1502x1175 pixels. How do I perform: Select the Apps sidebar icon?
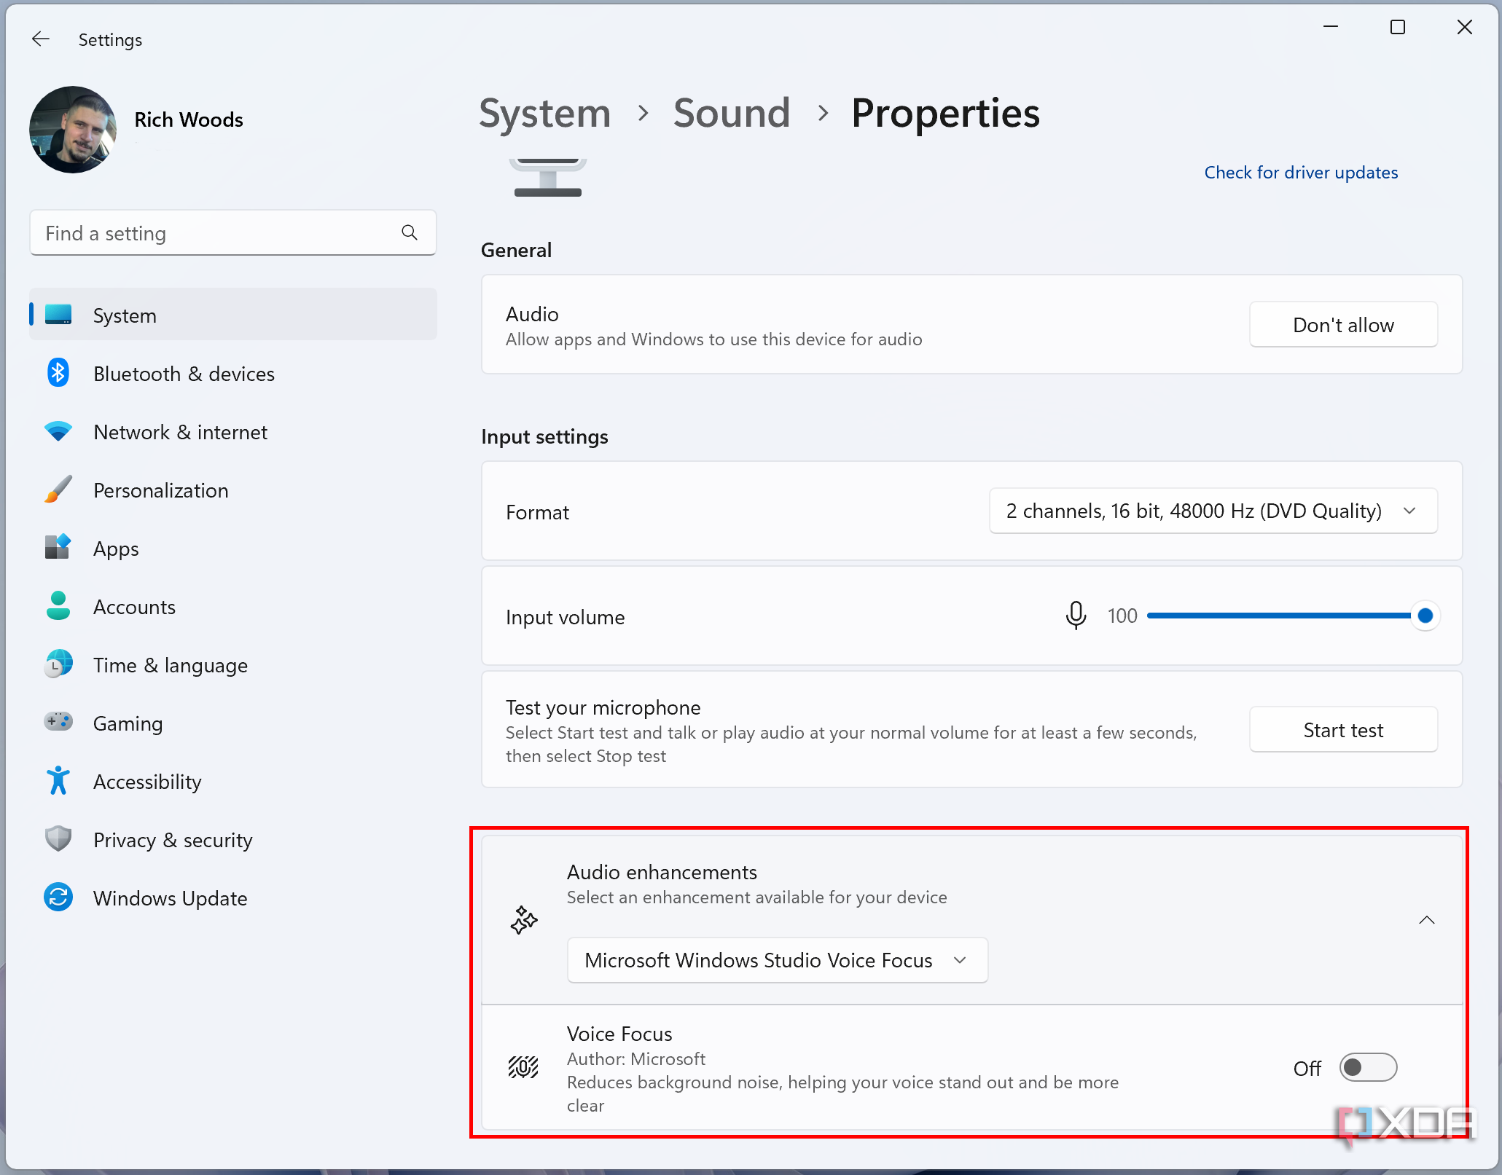(58, 548)
